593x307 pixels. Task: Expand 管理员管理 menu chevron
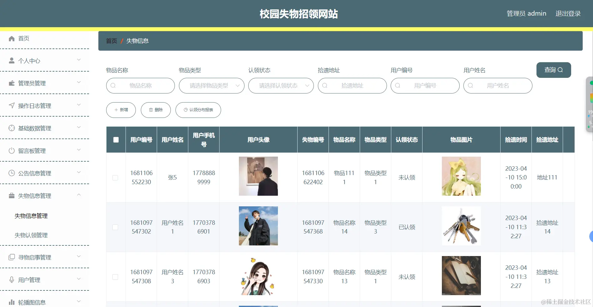[x=79, y=82]
